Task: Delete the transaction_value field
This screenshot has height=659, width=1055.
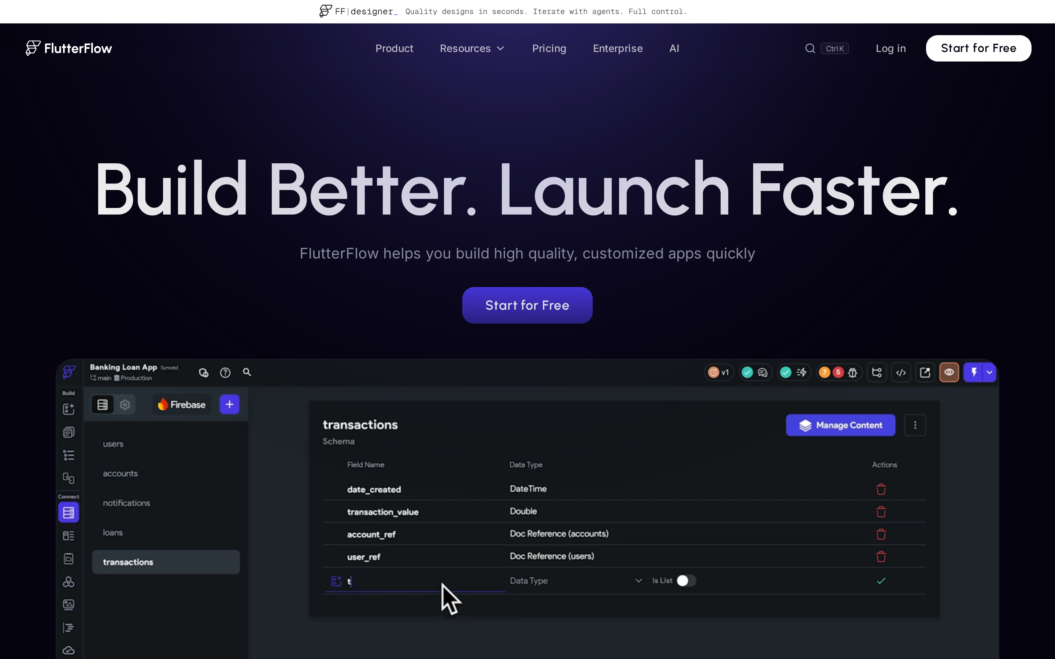Action: [x=881, y=512]
